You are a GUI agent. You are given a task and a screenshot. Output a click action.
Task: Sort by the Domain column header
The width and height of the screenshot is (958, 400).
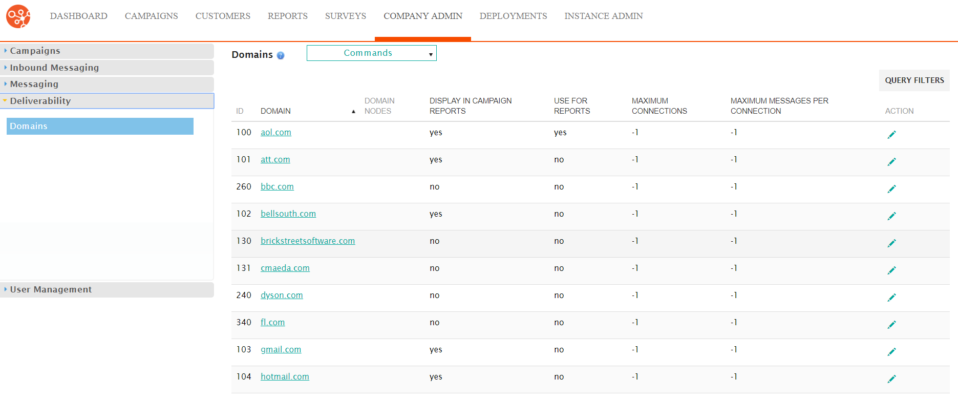pos(275,111)
